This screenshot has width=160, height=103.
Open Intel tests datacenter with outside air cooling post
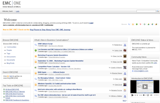click(x=60, y=89)
